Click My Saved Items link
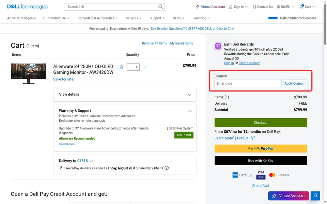The width and height of the screenshot is (327, 204). [182, 43]
